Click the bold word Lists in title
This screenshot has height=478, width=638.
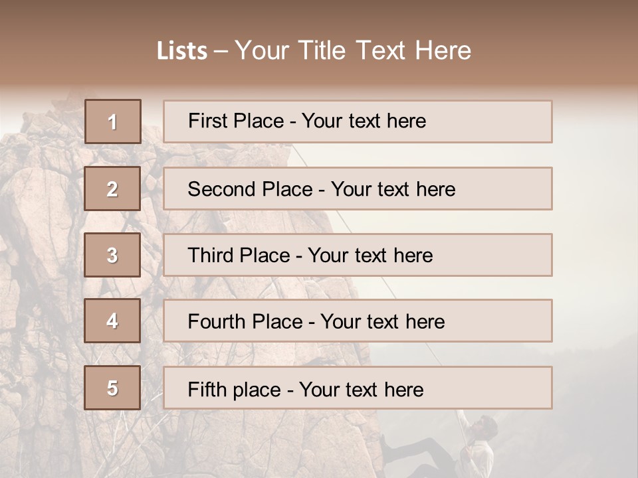pyautogui.click(x=182, y=51)
